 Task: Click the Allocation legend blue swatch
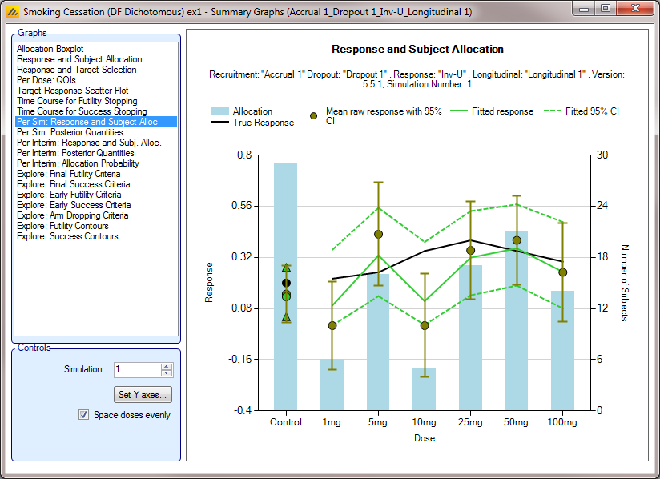[x=220, y=111]
